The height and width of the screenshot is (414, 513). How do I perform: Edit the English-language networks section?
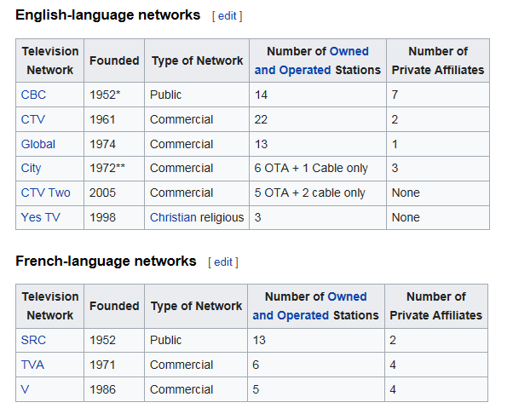228,16
